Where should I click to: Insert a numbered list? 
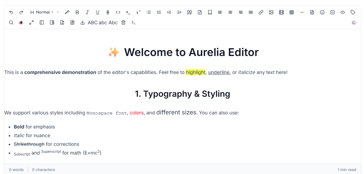coord(159,12)
